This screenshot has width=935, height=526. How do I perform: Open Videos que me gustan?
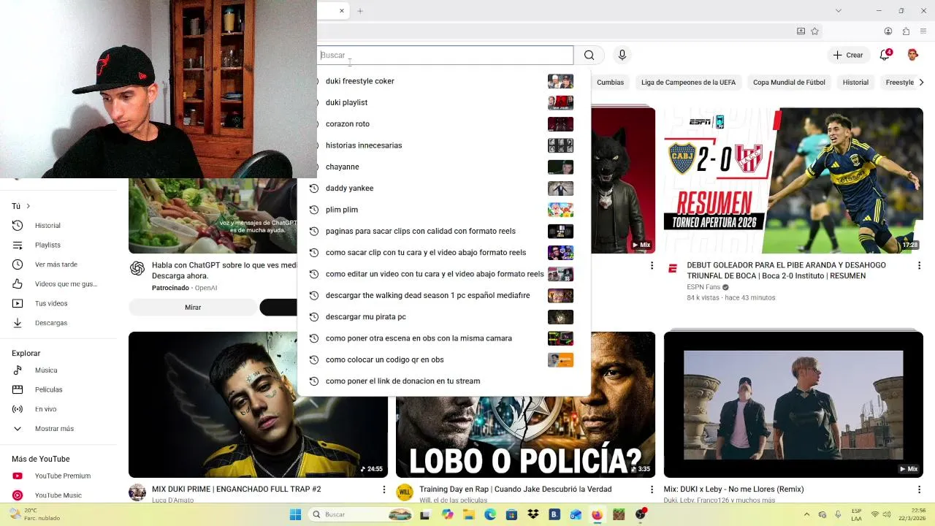58,284
